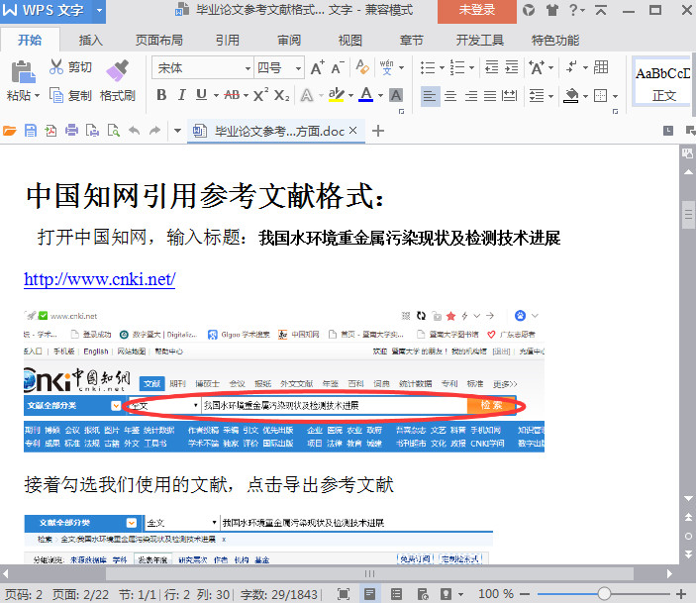The image size is (696, 603).
Task: Expand the font color dropdown arrow
Action: tap(380, 95)
